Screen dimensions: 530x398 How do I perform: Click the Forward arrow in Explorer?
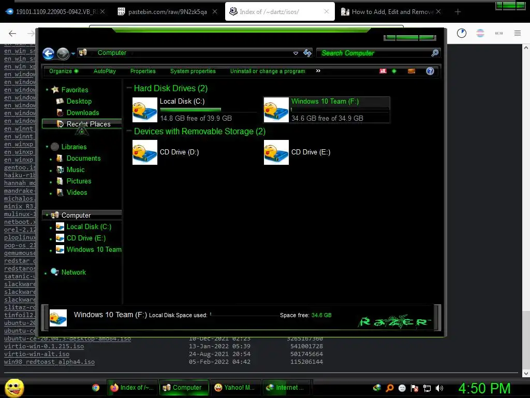pyautogui.click(x=63, y=53)
